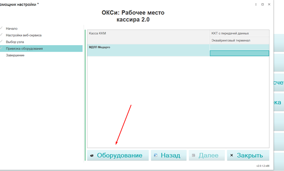
Task: Close the setup assistant window
Action: [269, 5]
